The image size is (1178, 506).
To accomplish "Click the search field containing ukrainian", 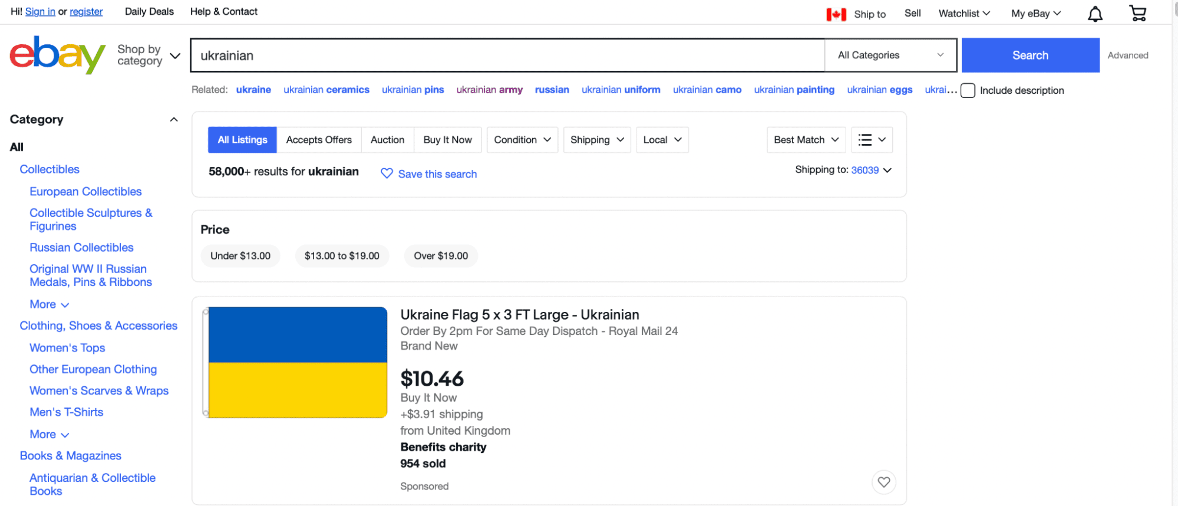I will click(x=507, y=55).
